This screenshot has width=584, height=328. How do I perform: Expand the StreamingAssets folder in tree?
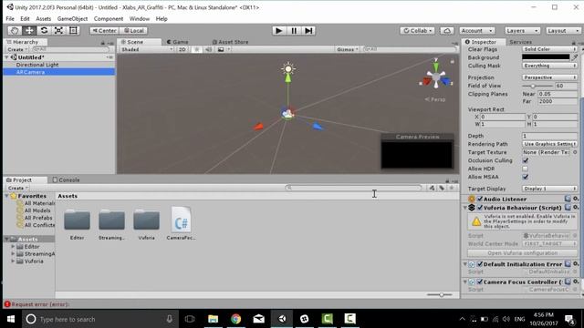point(13,253)
